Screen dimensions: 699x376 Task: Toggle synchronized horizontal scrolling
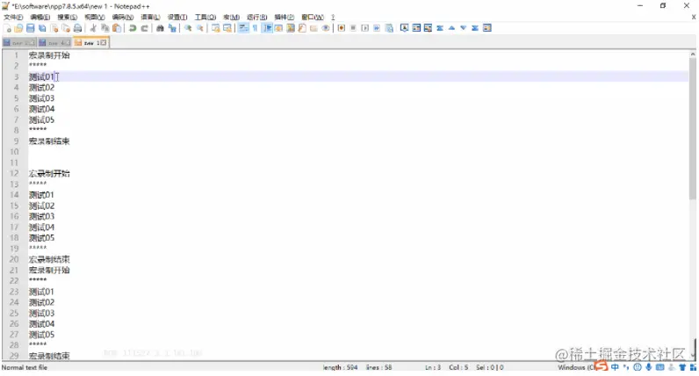point(227,28)
